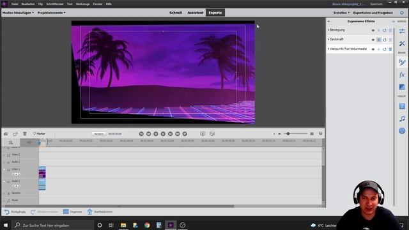Click the first timeline toolbar tools icon
The width and height of the screenshot is (409, 230).
click(6, 134)
